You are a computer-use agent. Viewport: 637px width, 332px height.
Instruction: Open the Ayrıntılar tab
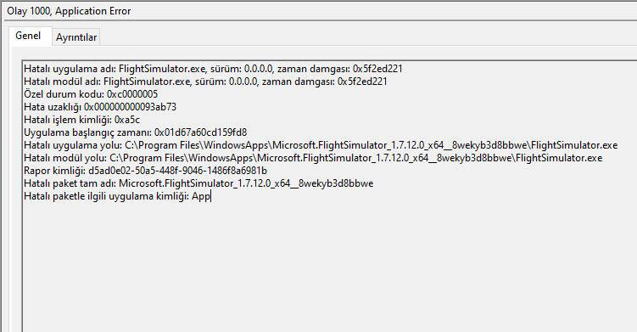(76, 37)
